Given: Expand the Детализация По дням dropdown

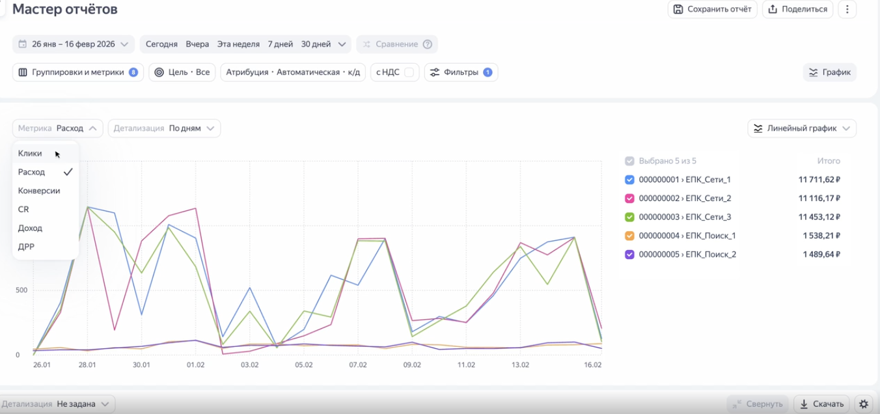Looking at the screenshot, I should point(164,128).
